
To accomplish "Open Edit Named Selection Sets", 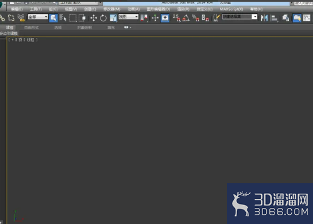I will (x=216, y=18).
